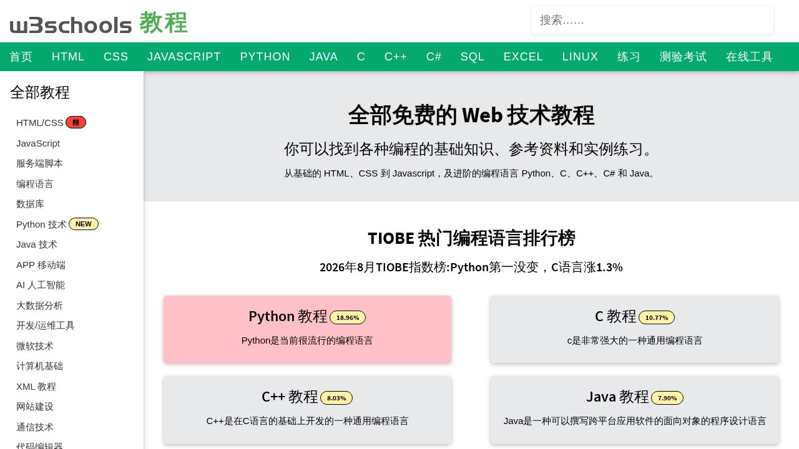Focus the 搜索 search input field
Viewport: 799px width, 449px height.
pyautogui.click(x=652, y=20)
